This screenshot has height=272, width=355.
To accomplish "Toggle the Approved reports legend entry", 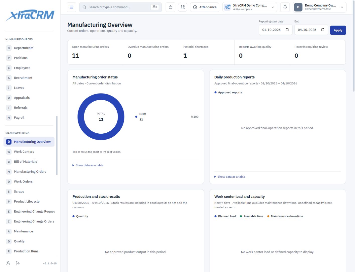I will [228, 93].
